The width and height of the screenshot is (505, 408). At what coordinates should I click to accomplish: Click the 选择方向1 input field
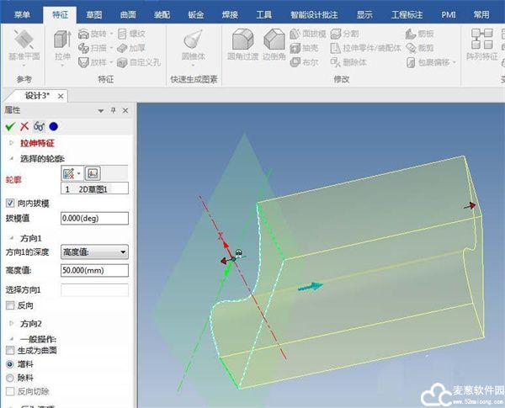pyautogui.click(x=94, y=290)
